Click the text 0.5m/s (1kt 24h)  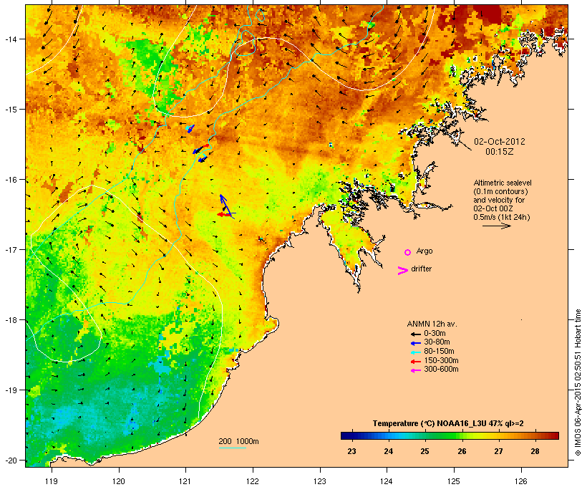(x=502, y=217)
